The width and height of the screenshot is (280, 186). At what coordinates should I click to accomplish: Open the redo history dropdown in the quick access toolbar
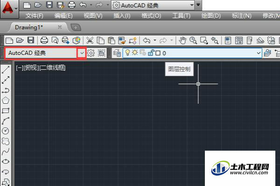click(108, 5)
